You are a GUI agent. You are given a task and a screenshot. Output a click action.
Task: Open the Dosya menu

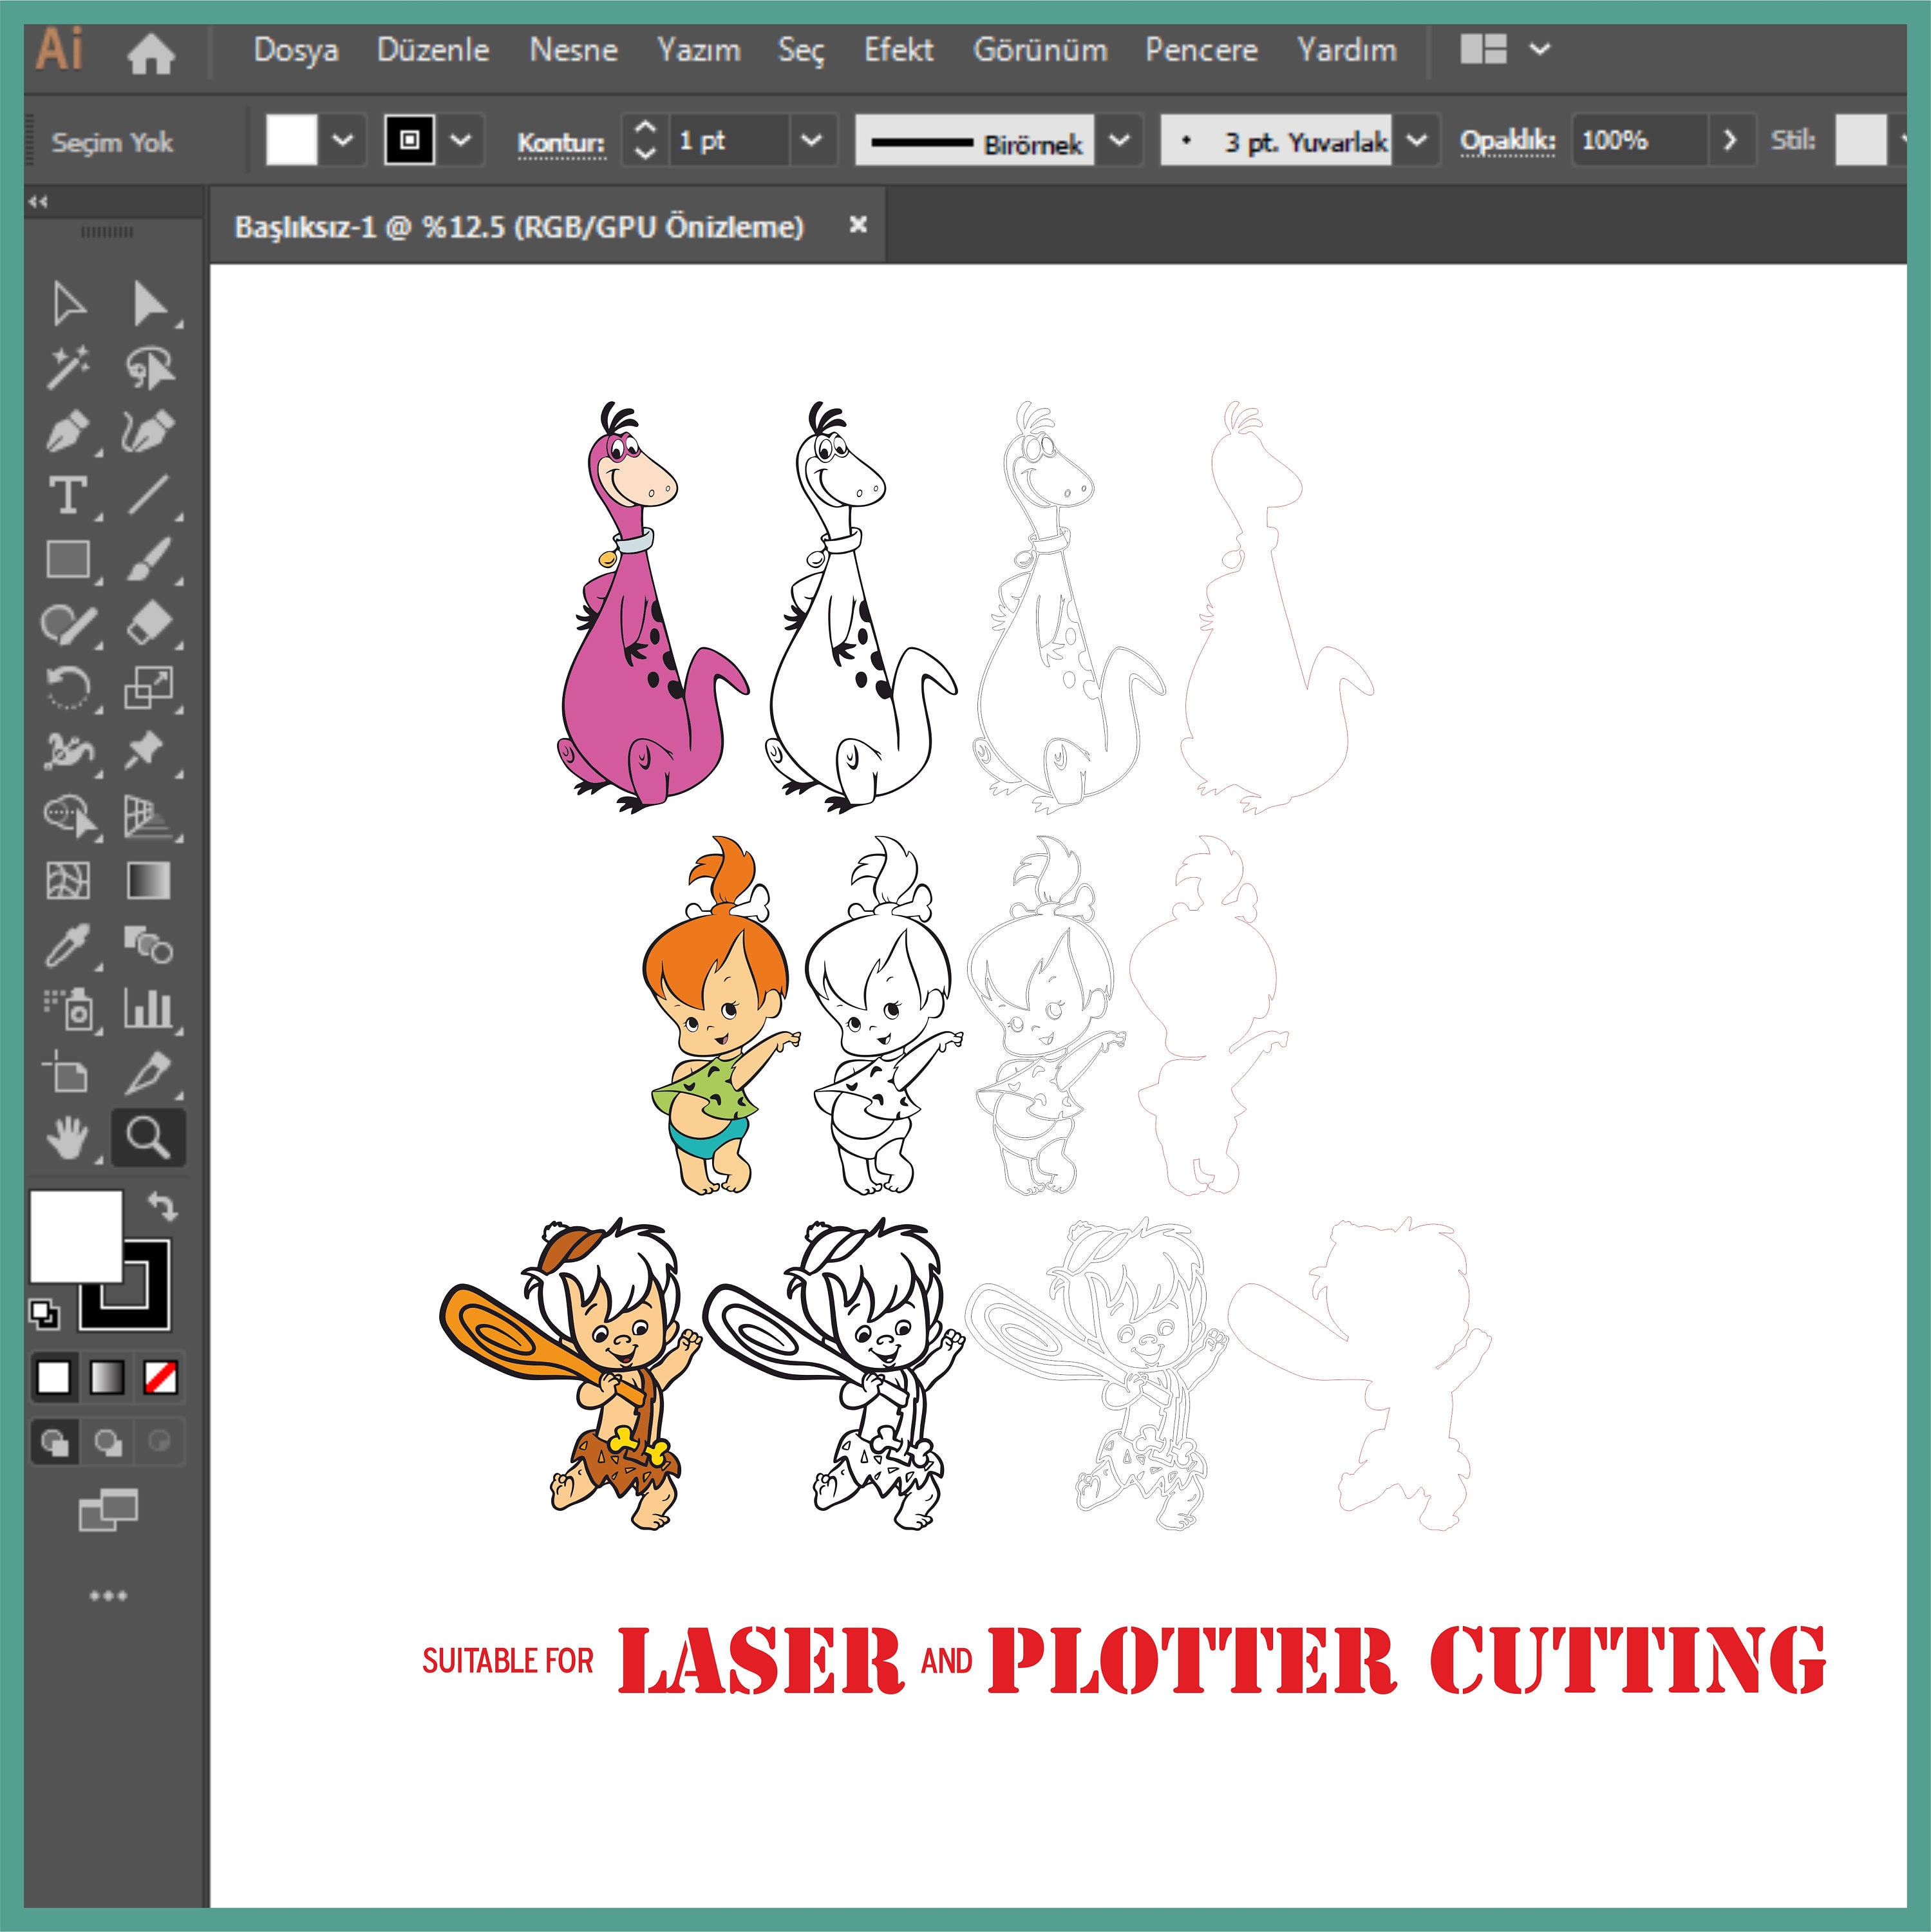[297, 49]
